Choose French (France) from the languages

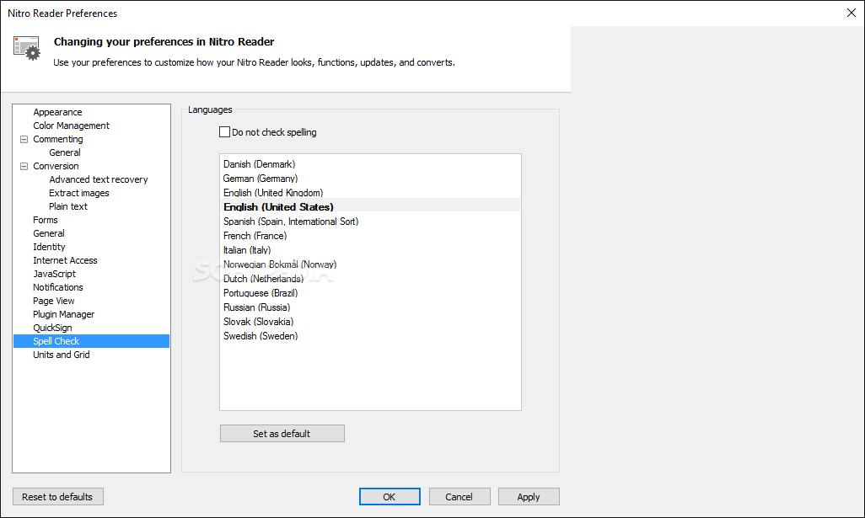tap(255, 236)
